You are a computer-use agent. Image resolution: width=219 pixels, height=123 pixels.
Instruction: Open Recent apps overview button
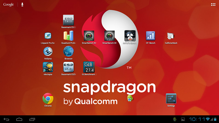32,119
